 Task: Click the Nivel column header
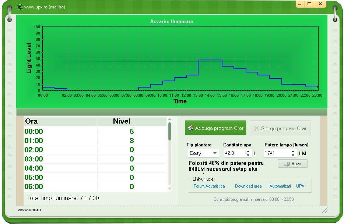click(x=116, y=121)
